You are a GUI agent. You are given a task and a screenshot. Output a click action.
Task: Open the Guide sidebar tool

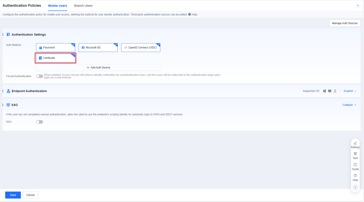(x=355, y=167)
